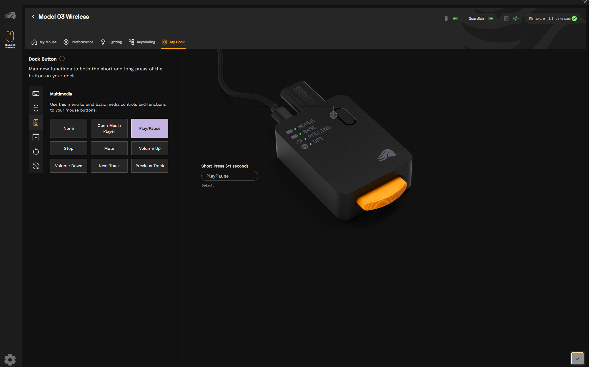Select mouse functions category icon
The height and width of the screenshot is (367, 589).
tap(36, 108)
